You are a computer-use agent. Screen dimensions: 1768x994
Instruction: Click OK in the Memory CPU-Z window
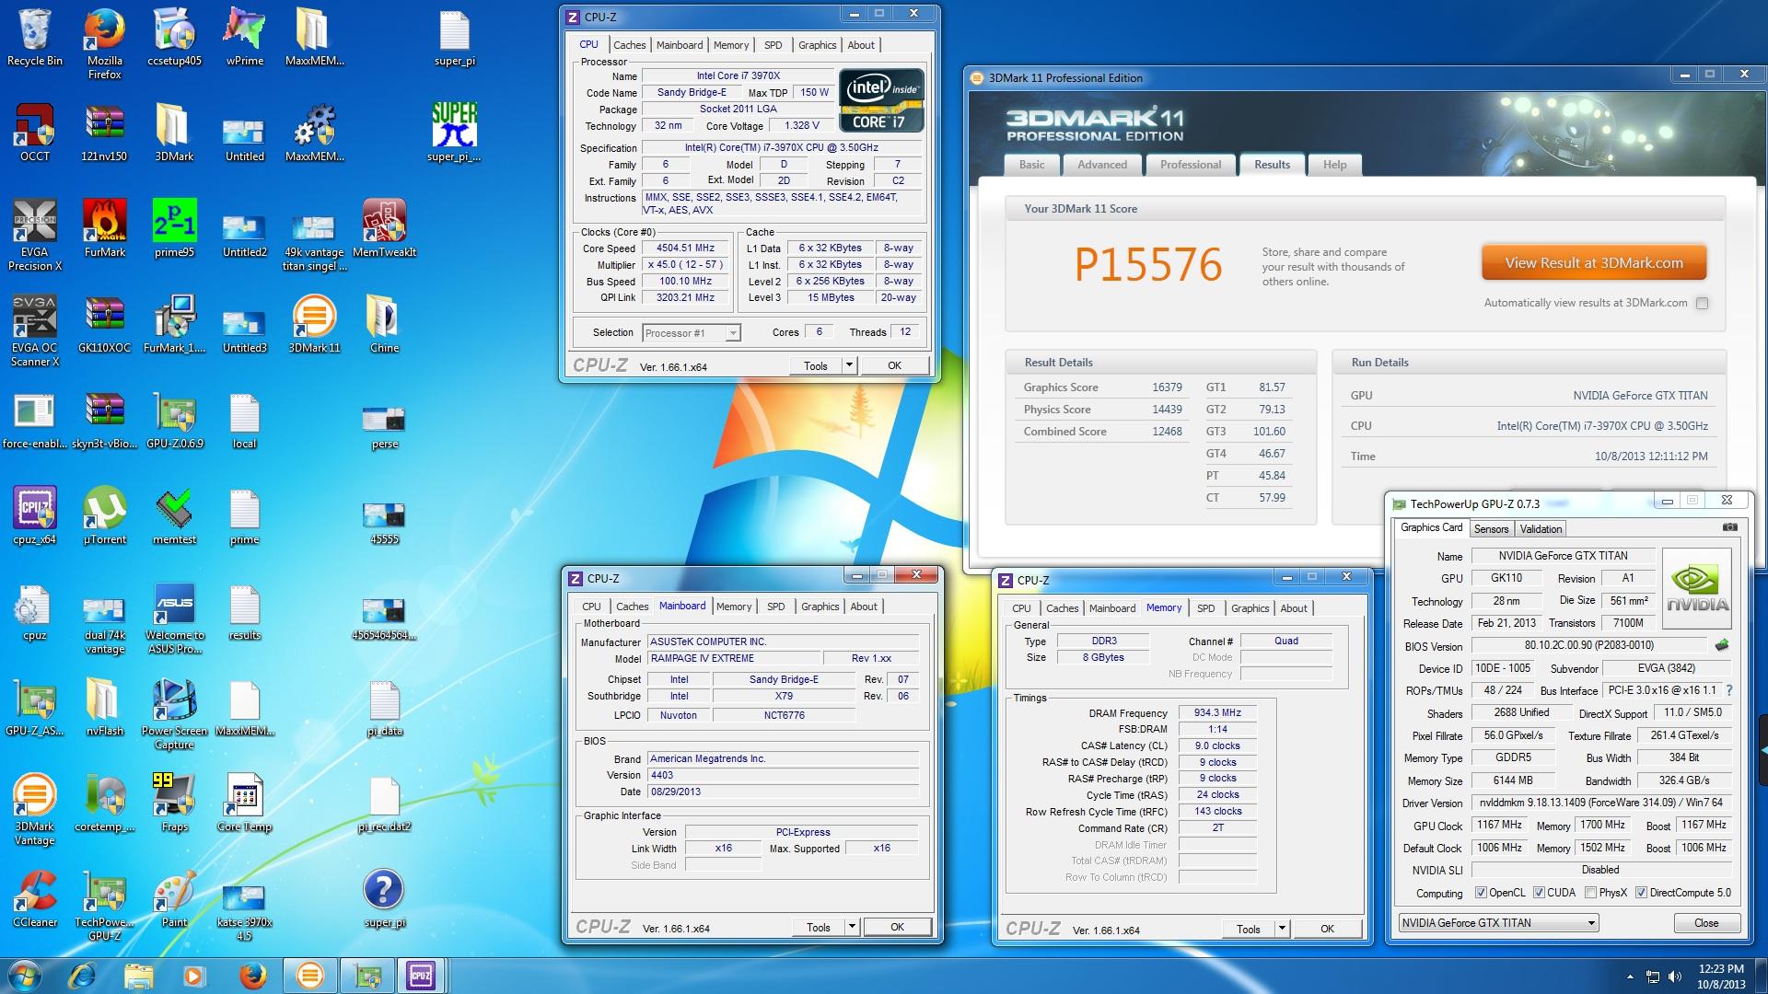tap(1327, 929)
